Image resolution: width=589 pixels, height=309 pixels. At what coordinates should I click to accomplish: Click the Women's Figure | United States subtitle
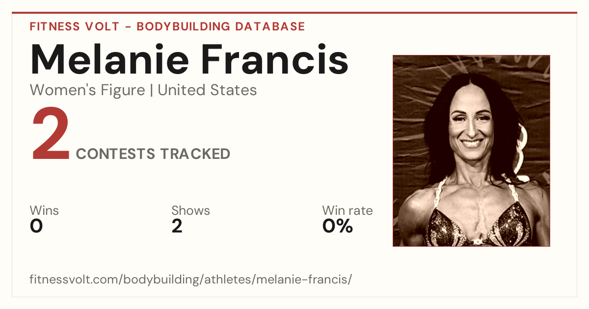[143, 90]
